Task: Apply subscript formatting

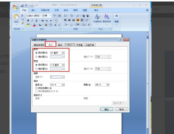Action: [x=47, y=21]
